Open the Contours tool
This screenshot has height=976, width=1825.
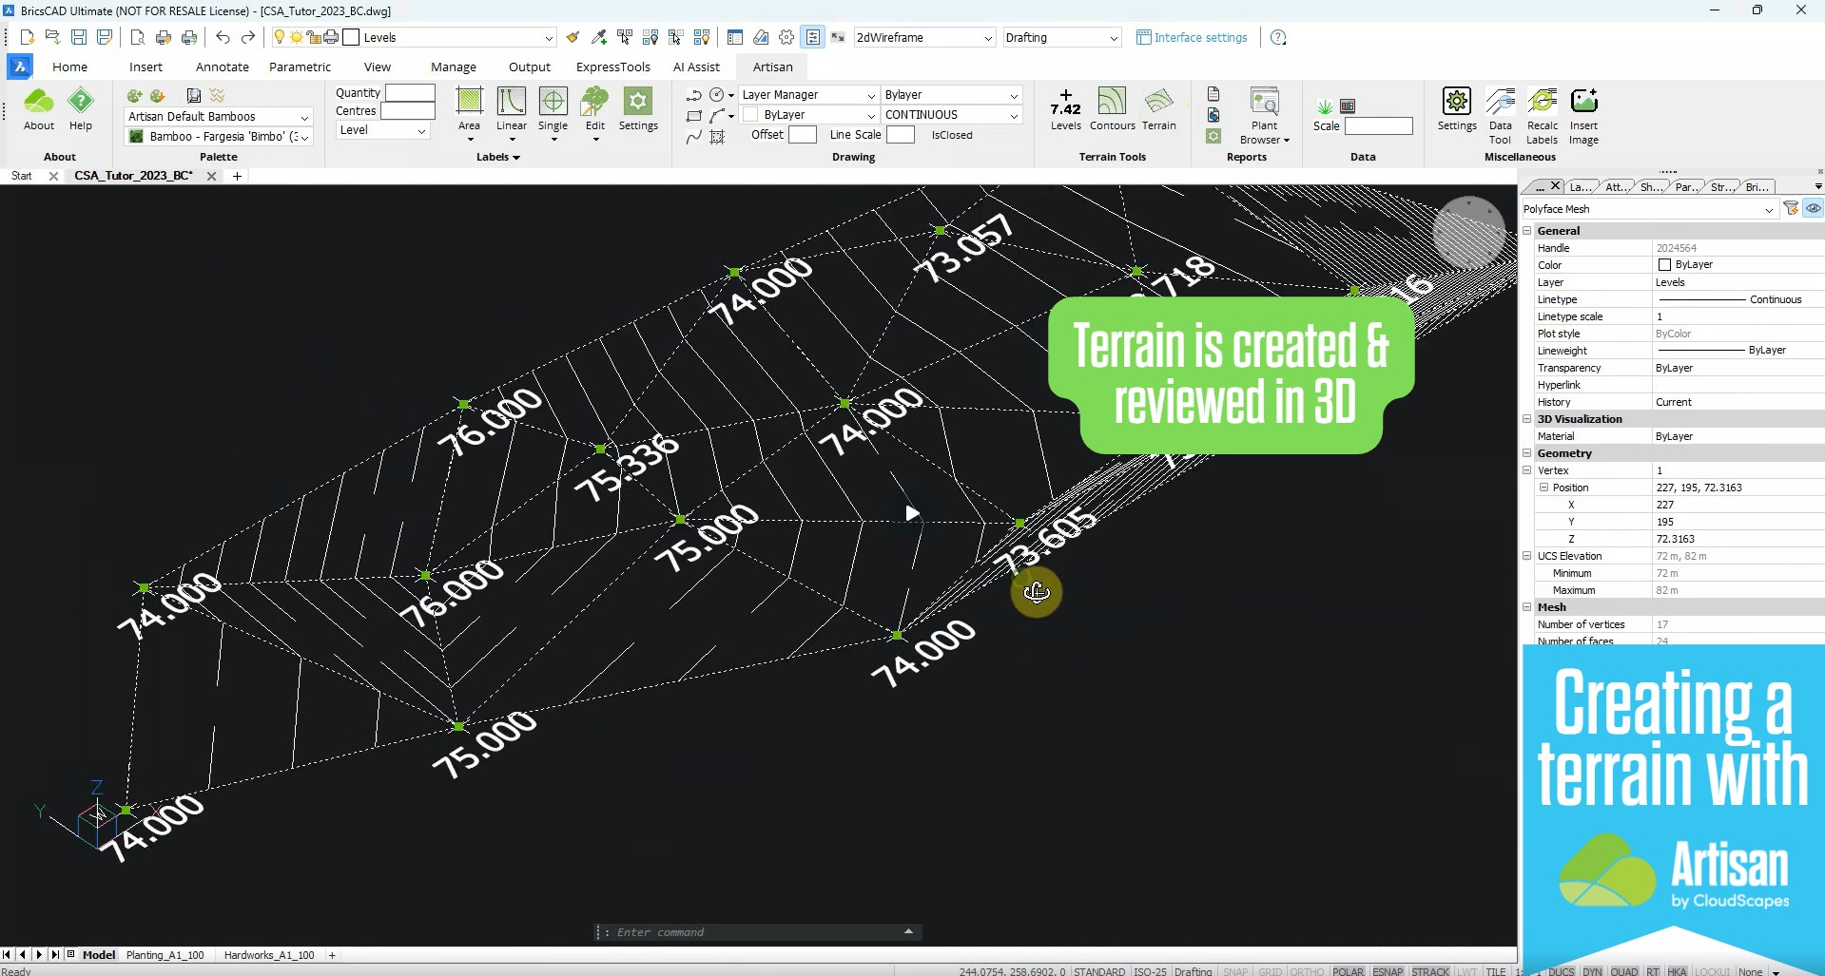[1112, 107]
